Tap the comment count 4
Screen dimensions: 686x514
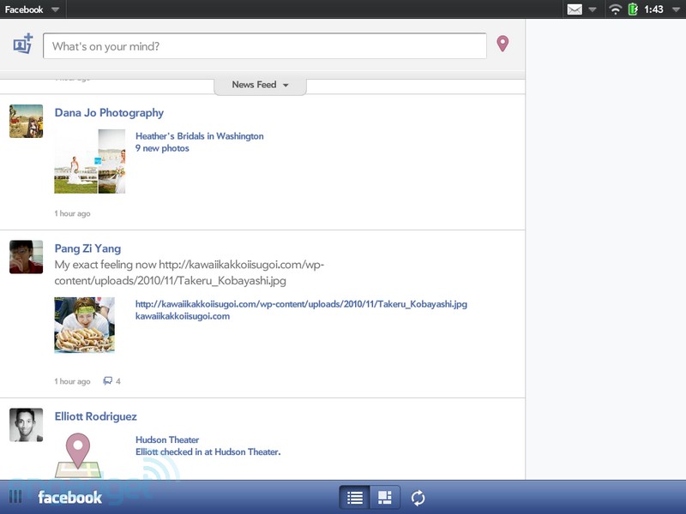(118, 381)
